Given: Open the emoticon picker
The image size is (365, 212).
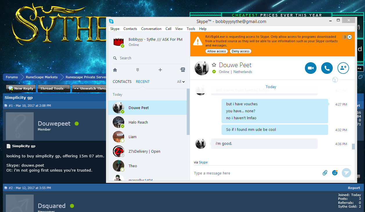Looking at the screenshot, I should pyautogui.click(x=335, y=173).
